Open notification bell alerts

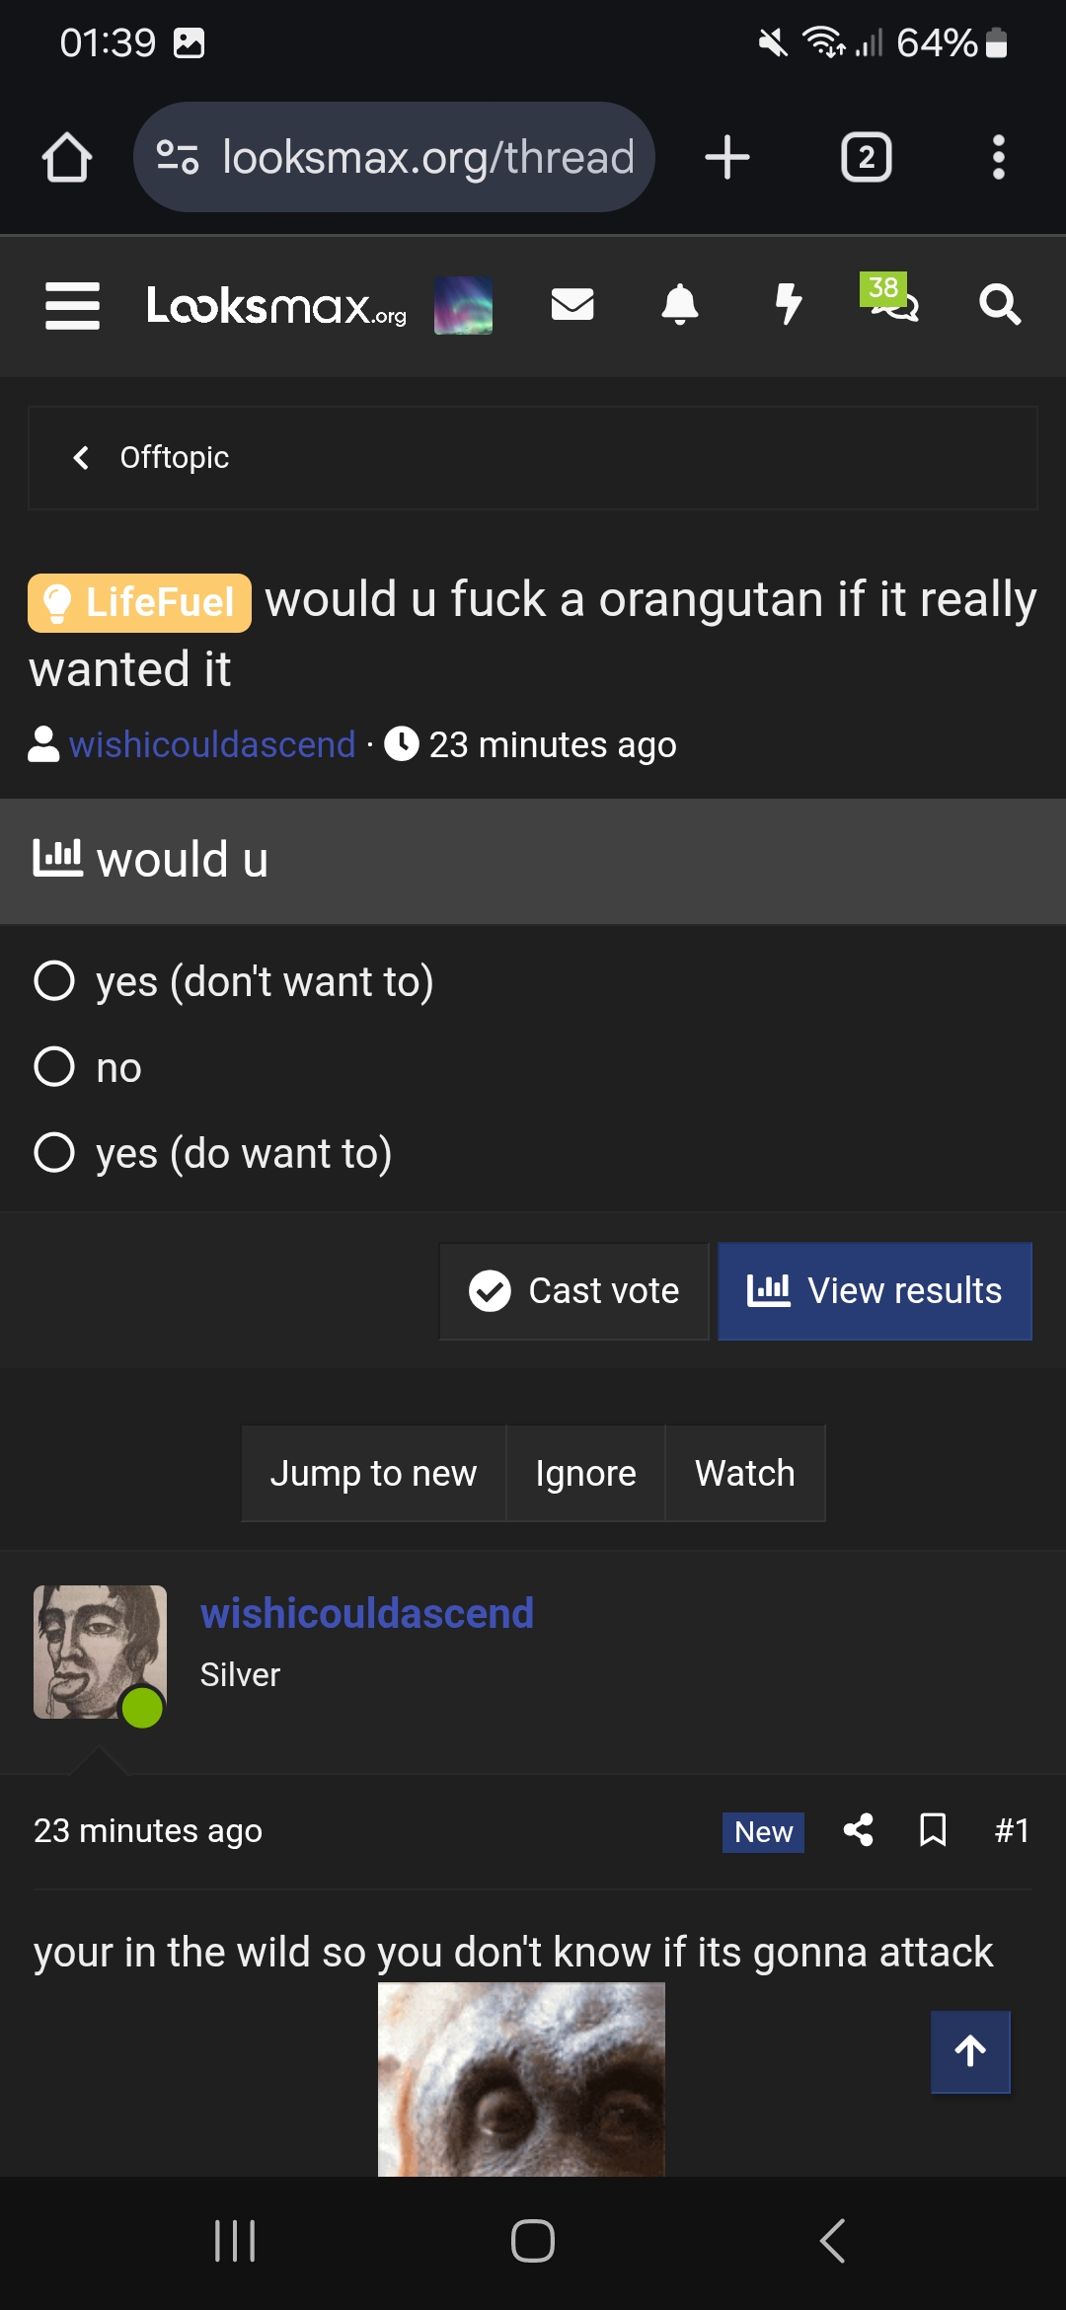[680, 305]
